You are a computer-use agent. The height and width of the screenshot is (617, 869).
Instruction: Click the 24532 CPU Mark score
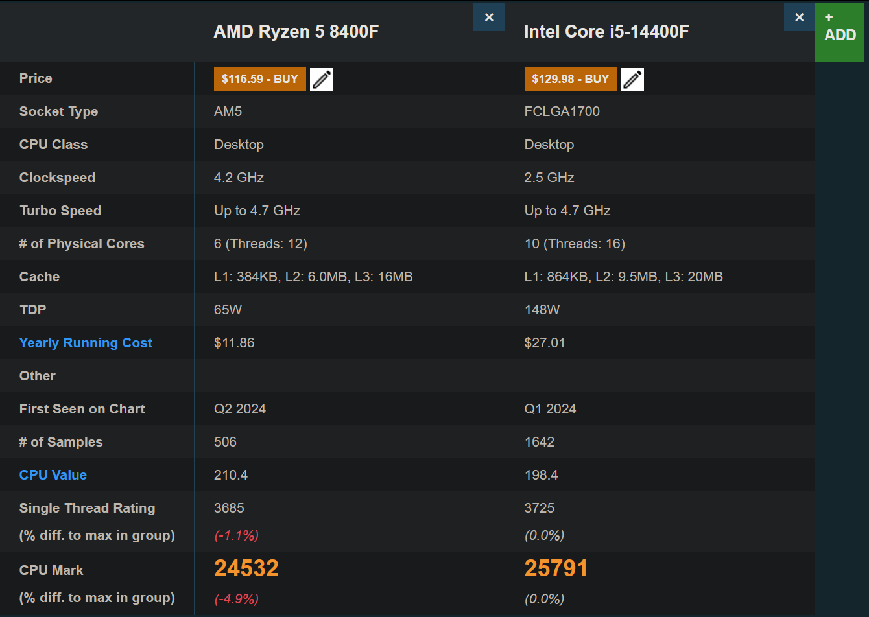click(246, 568)
